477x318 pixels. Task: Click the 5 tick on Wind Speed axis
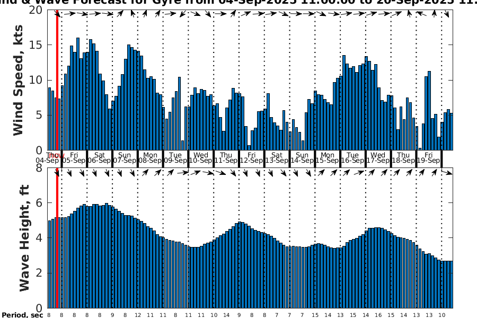[39, 115]
